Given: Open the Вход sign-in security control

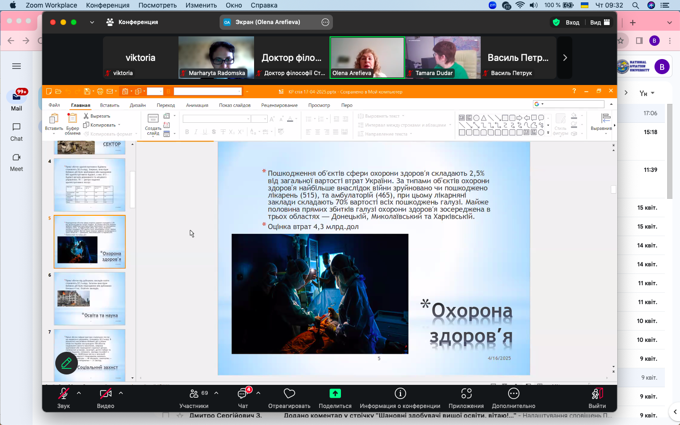Looking at the screenshot, I should [x=566, y=22].
